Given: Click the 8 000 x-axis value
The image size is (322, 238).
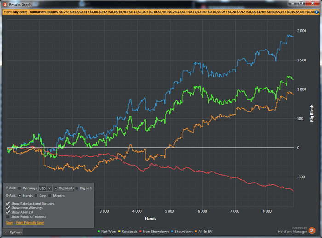Looking at the screenshot, I should [x=267, y=211].
